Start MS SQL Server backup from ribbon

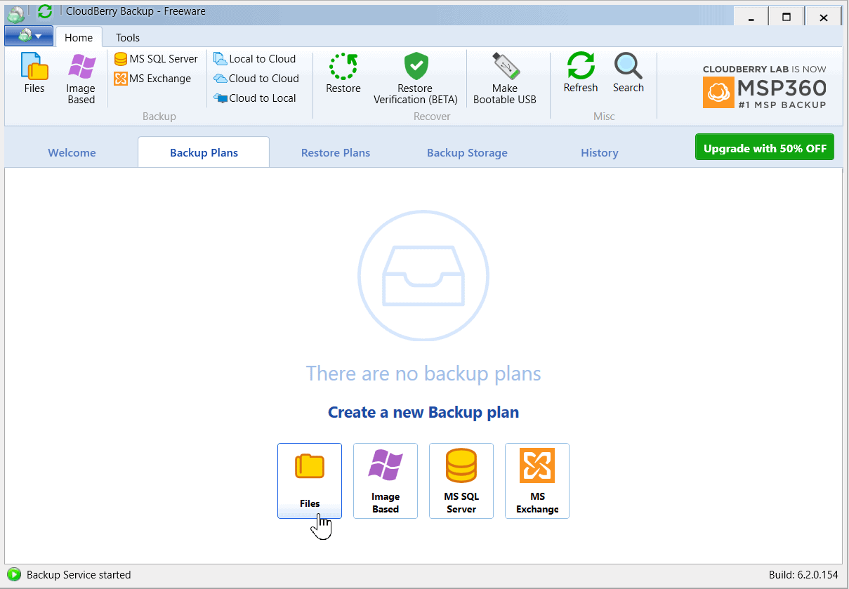[x=156, y=59]
